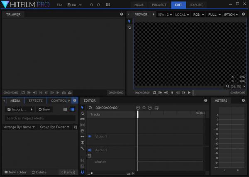
Task: Toggle loop playback in the Viewer
Action: point(154,93)
